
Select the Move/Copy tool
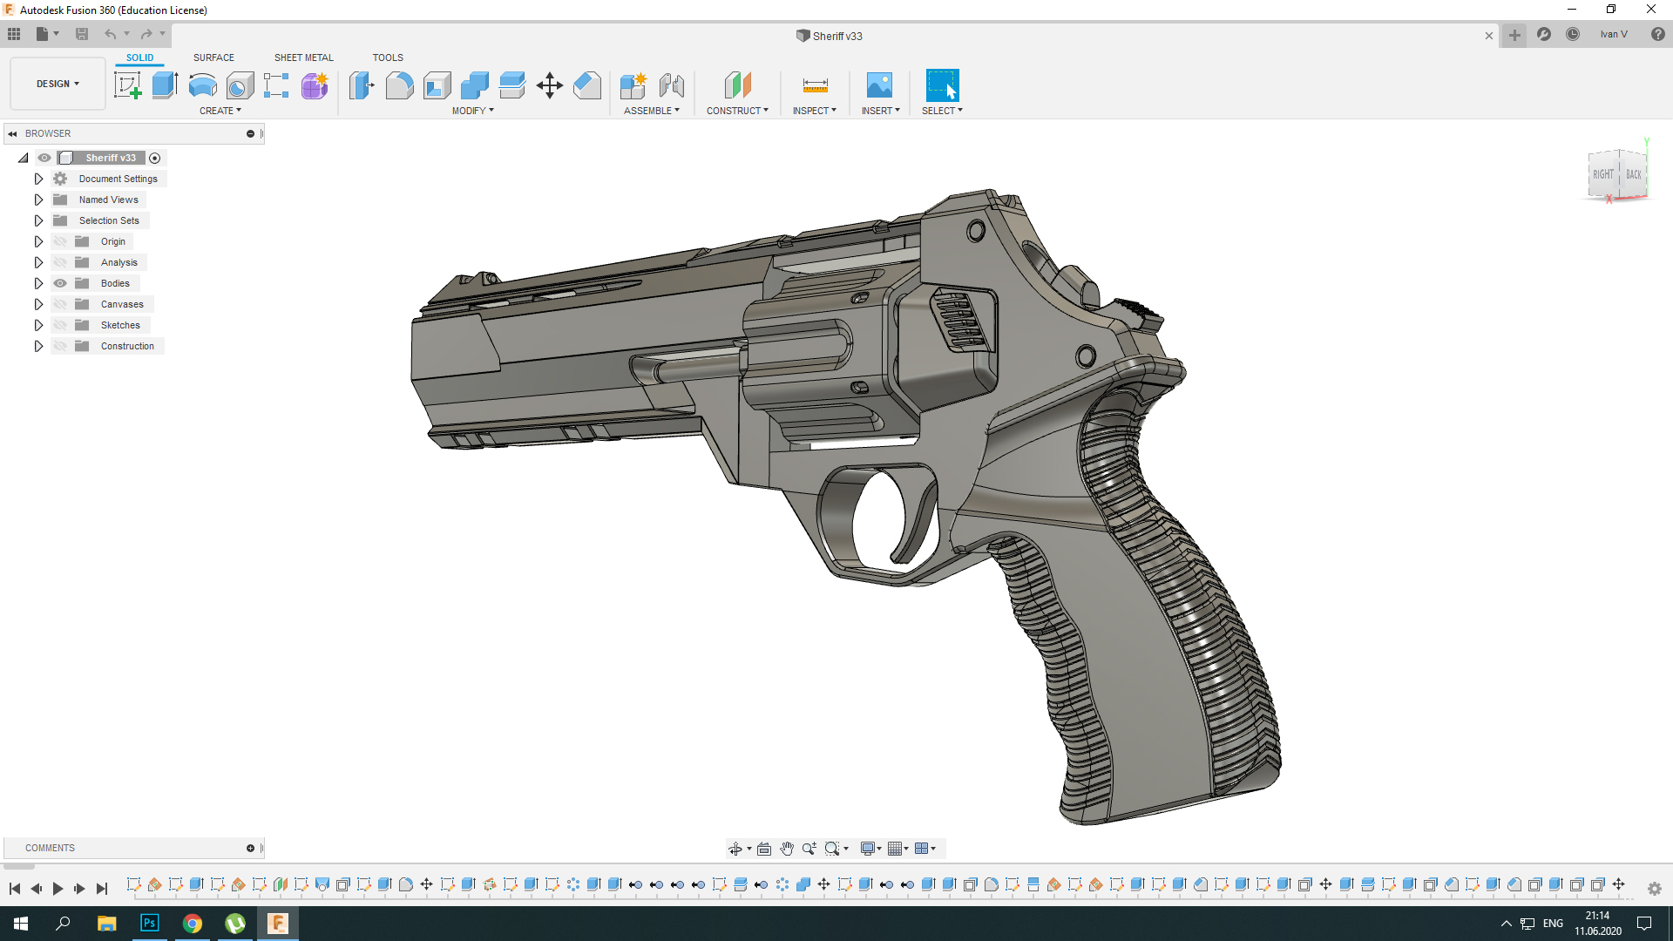coord(550,85)
